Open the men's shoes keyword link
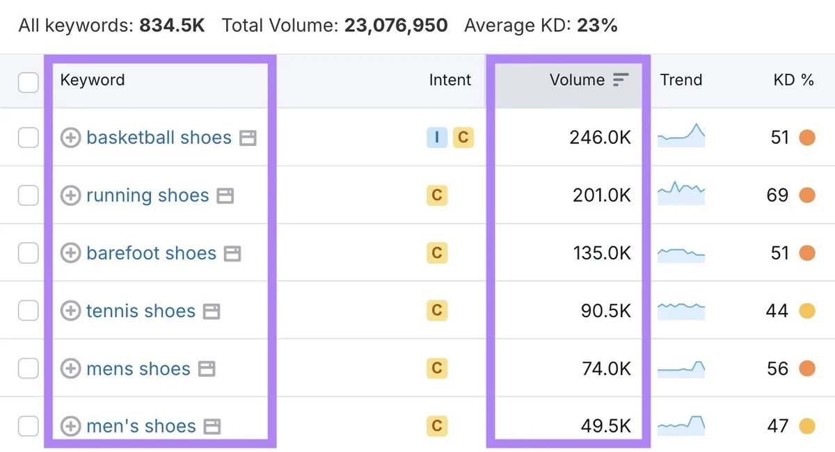This screenshot has width=835, height=452. tap(141, 426)
